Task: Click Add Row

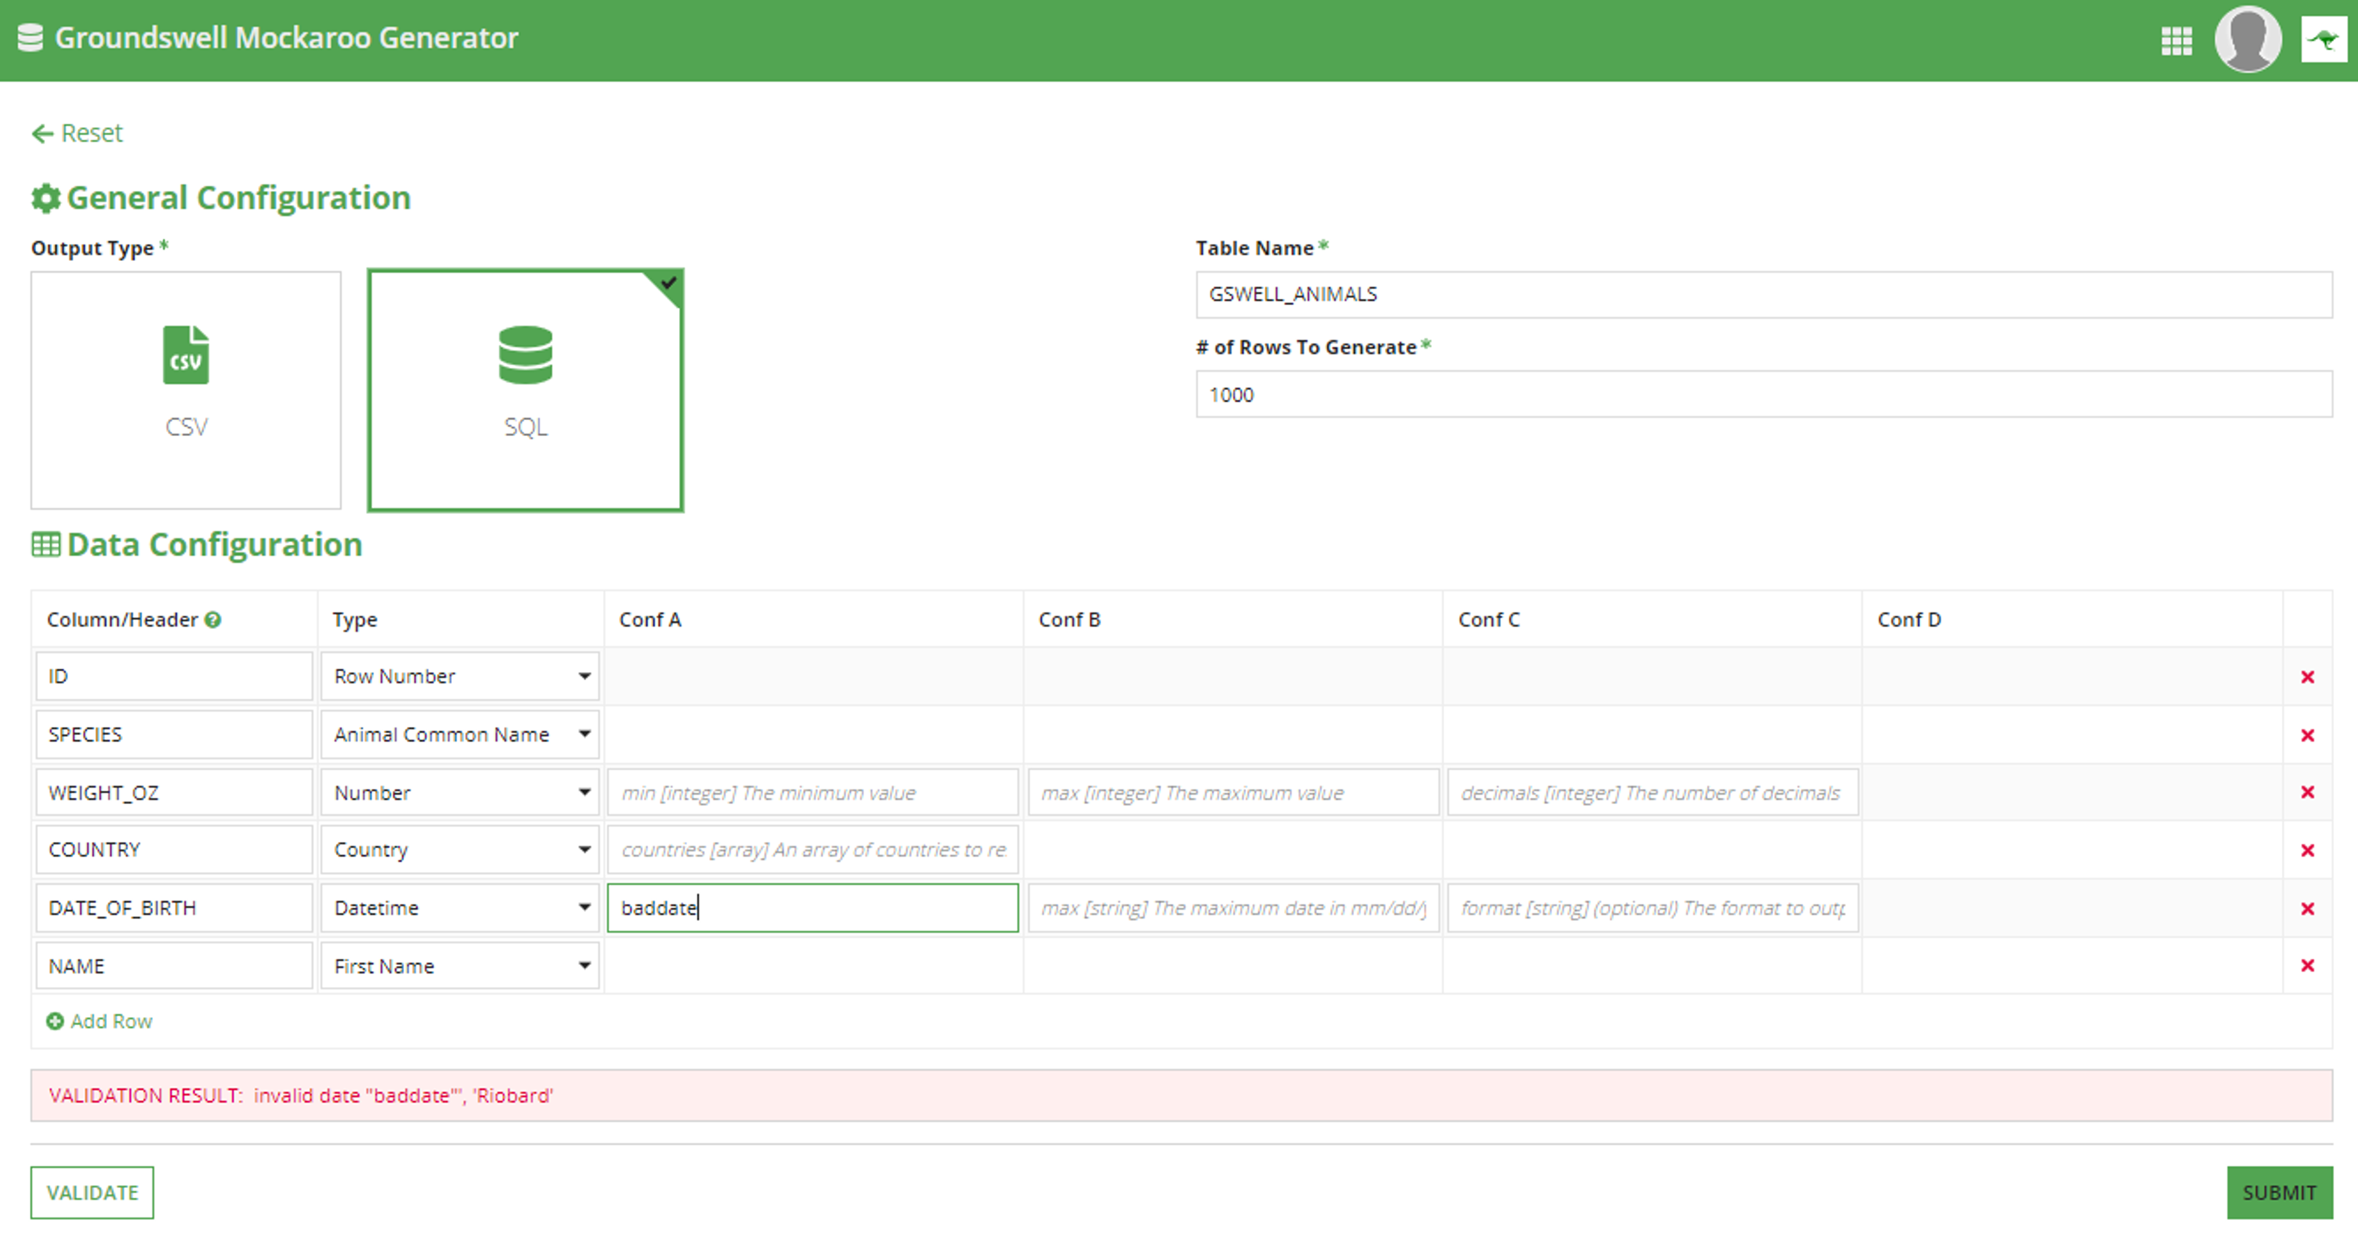Action: click(99, 1021)
